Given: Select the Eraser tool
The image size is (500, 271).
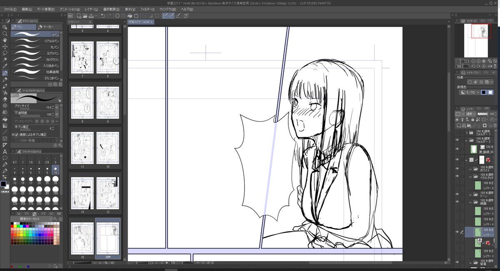Looking at the screenshot, I should click(x=5, y=99).
